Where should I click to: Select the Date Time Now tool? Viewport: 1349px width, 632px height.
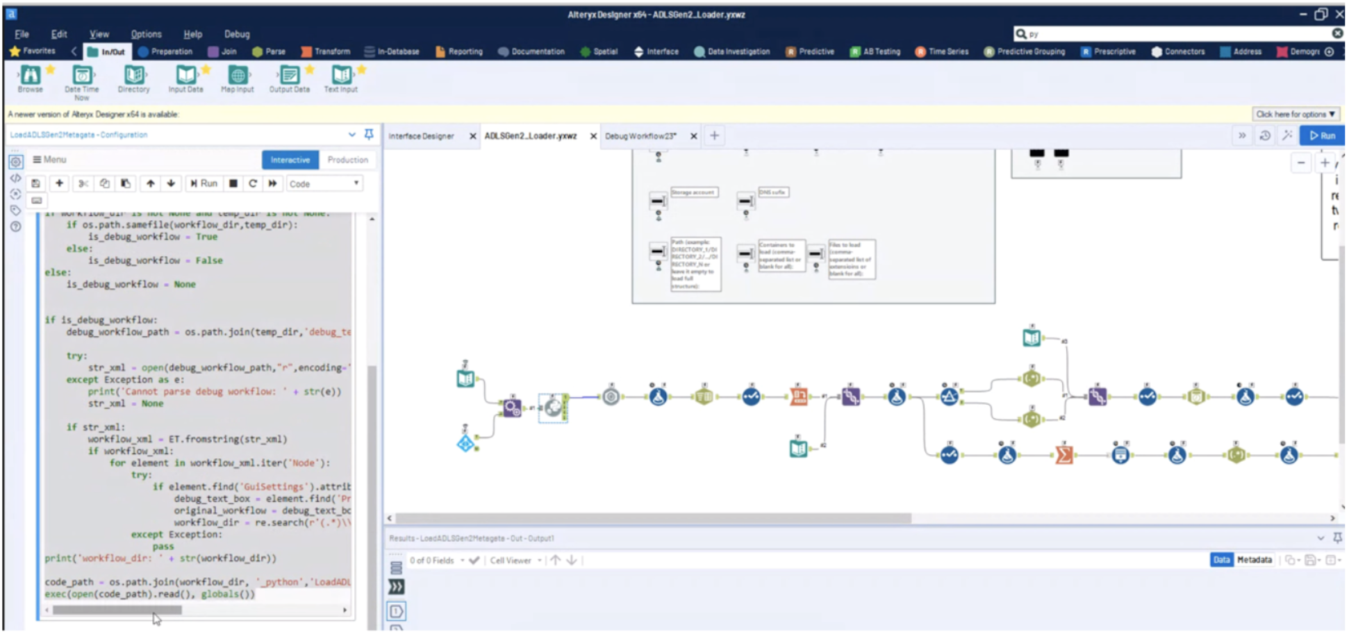click(x=81, y=78)
